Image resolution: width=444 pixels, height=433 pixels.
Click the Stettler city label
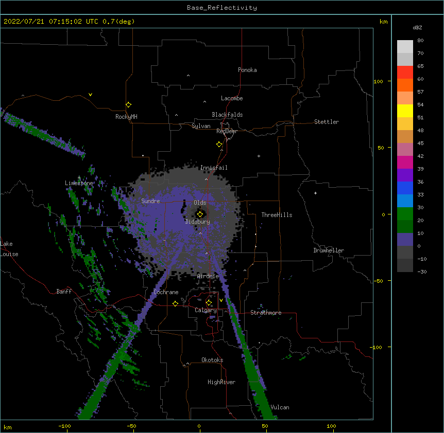pos(327,122)
